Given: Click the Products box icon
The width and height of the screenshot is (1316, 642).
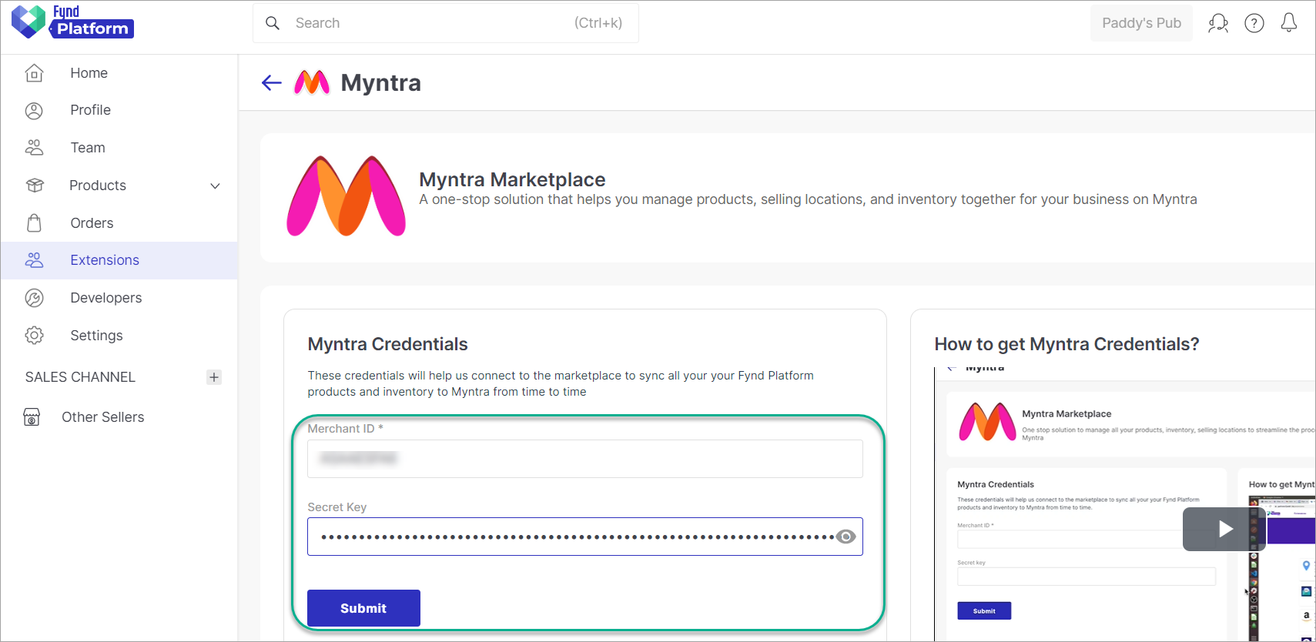Looking at the screenshot, I should coord(34,186).
